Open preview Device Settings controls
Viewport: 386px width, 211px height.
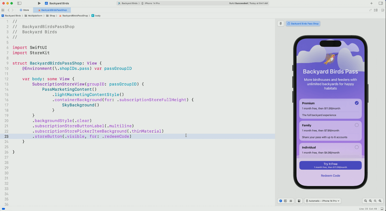tap(299, 201)
